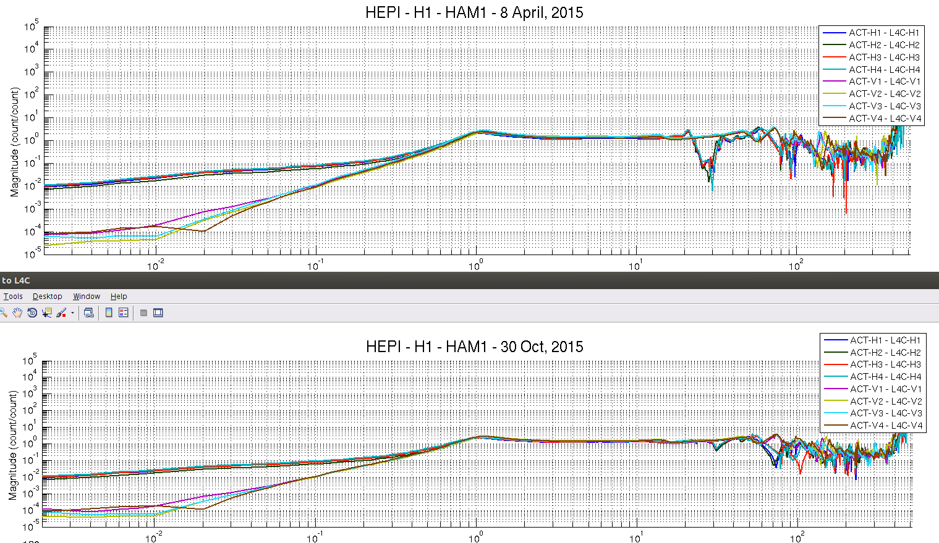Click ACT-V2 - L4C-V2 in the bottom legend
Viewport: 939px width, 543px height.
[x=885, y=402]
